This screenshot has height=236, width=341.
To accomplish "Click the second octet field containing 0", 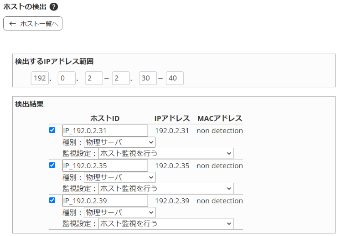I will point(67,78).
